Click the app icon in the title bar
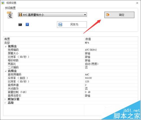 tap(3, 3)
